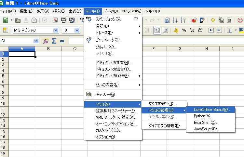Click the Sum sigma icon
The width and height of the screenshot is (244, 157).
tap(54, 41)
